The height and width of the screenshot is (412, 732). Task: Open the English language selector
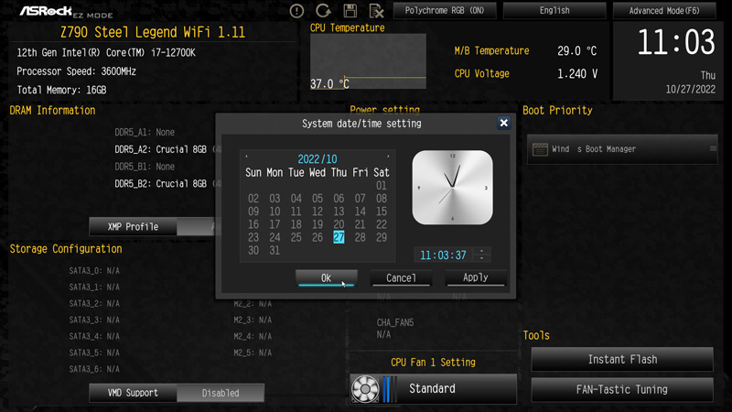coord(554,10)
